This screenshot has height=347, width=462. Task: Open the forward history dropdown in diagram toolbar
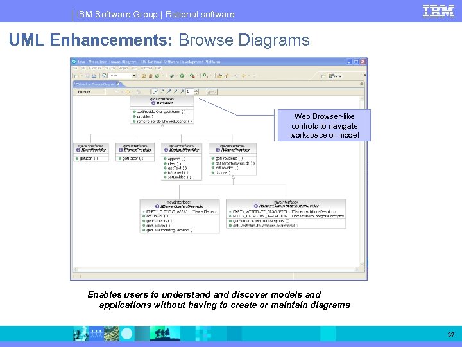pyautogui.click(x=133, y=92)
